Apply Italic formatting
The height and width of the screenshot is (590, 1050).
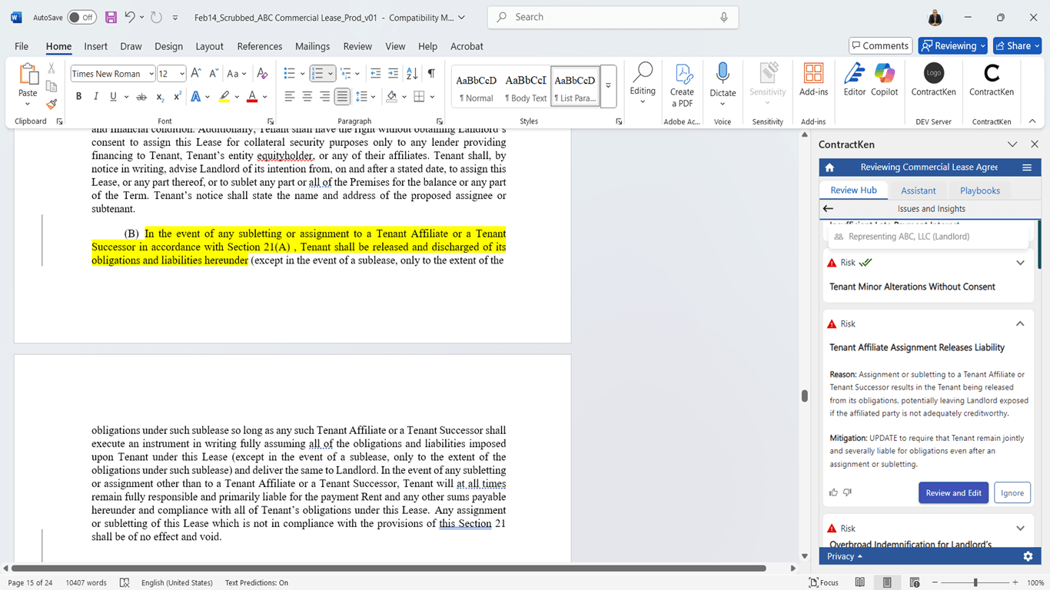96,97
